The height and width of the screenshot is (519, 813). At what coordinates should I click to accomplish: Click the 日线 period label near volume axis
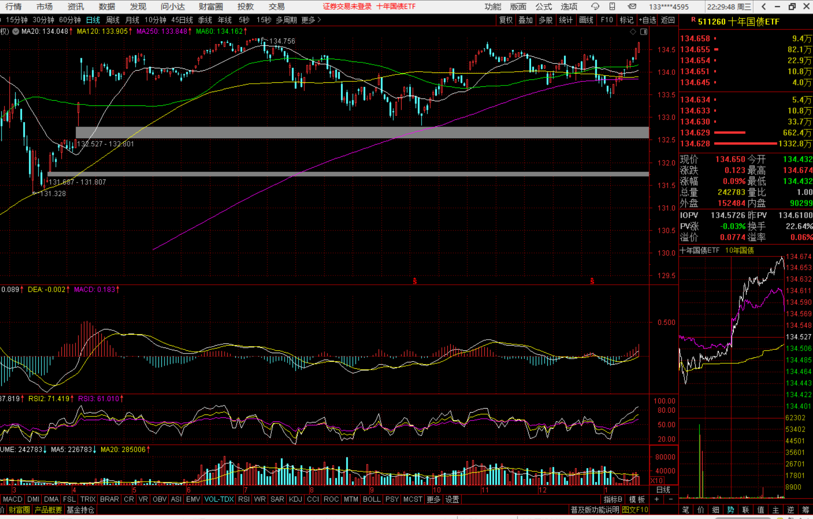(663, 489)
